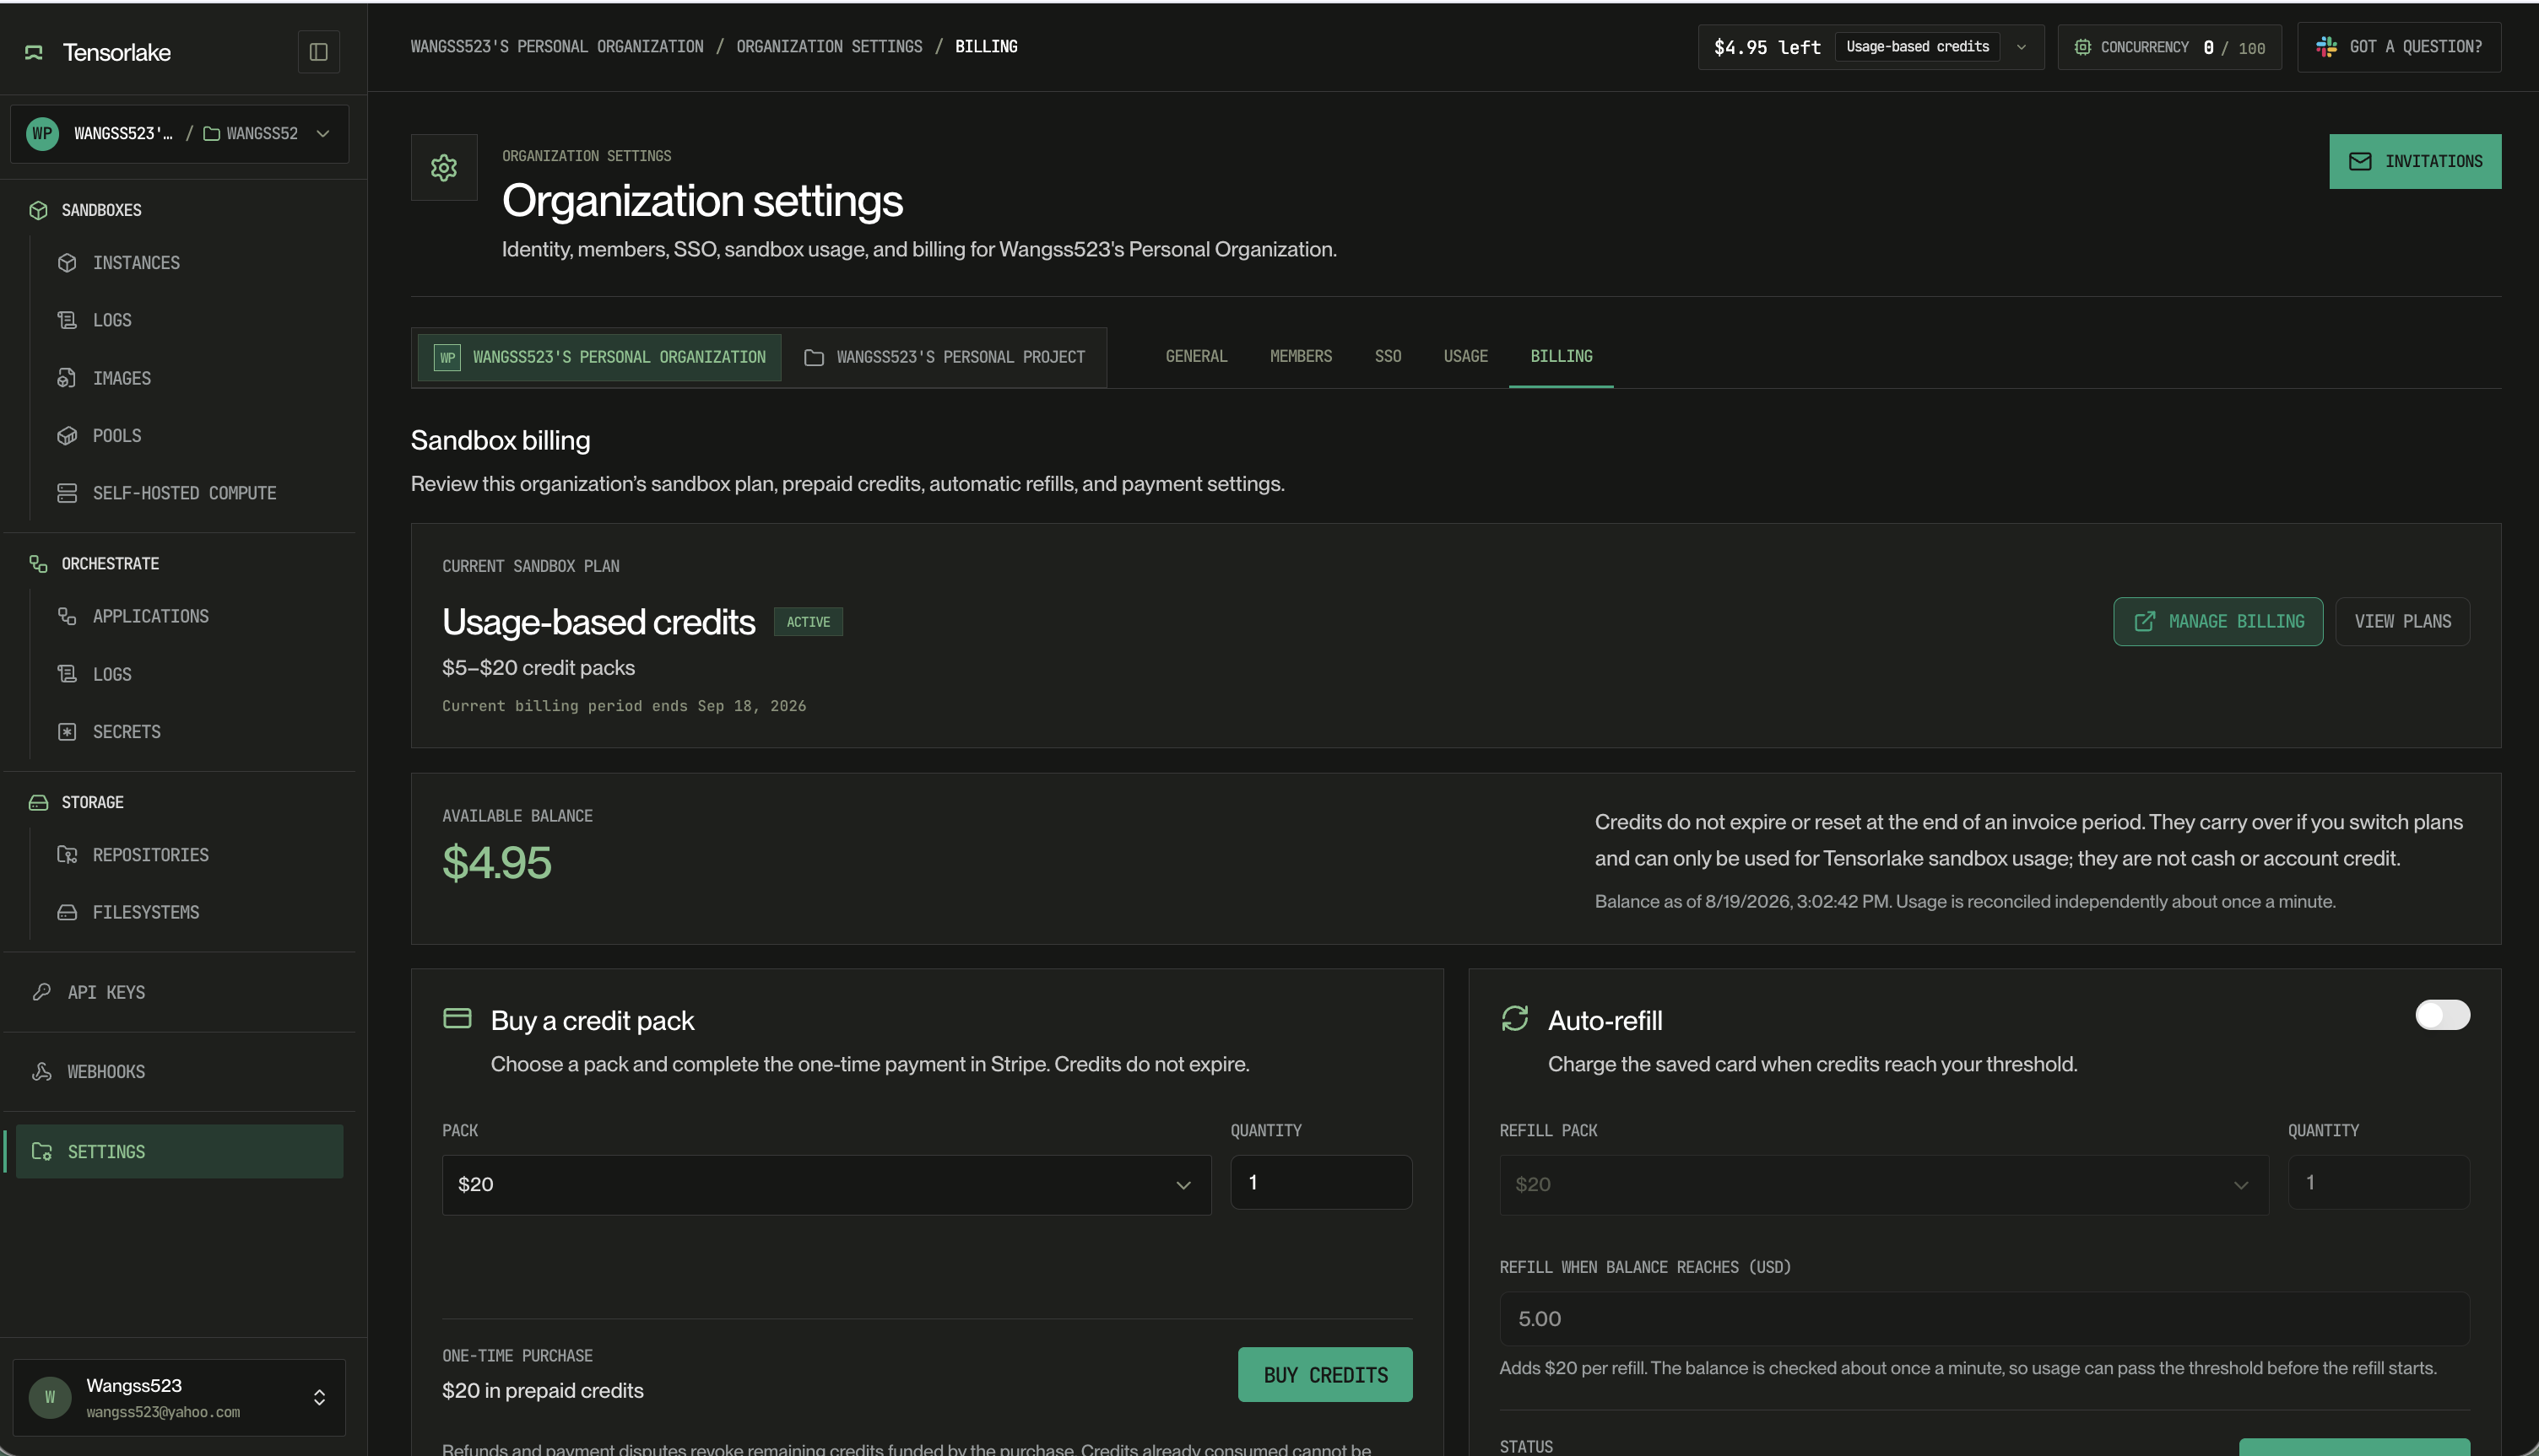Select Wangss523's Personal Project scope tab
Image resolution: width=2539 pixels, height=1456 pixels.
[945, 357]
